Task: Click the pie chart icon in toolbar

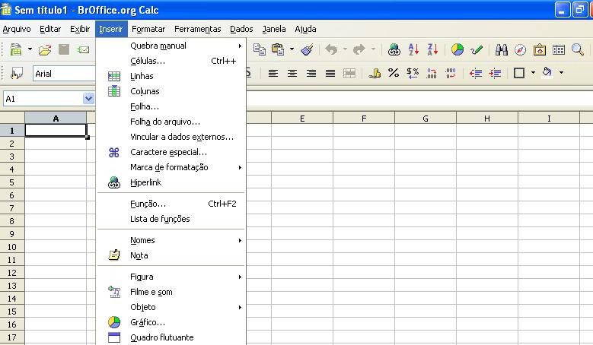Action: pos(458,50)
